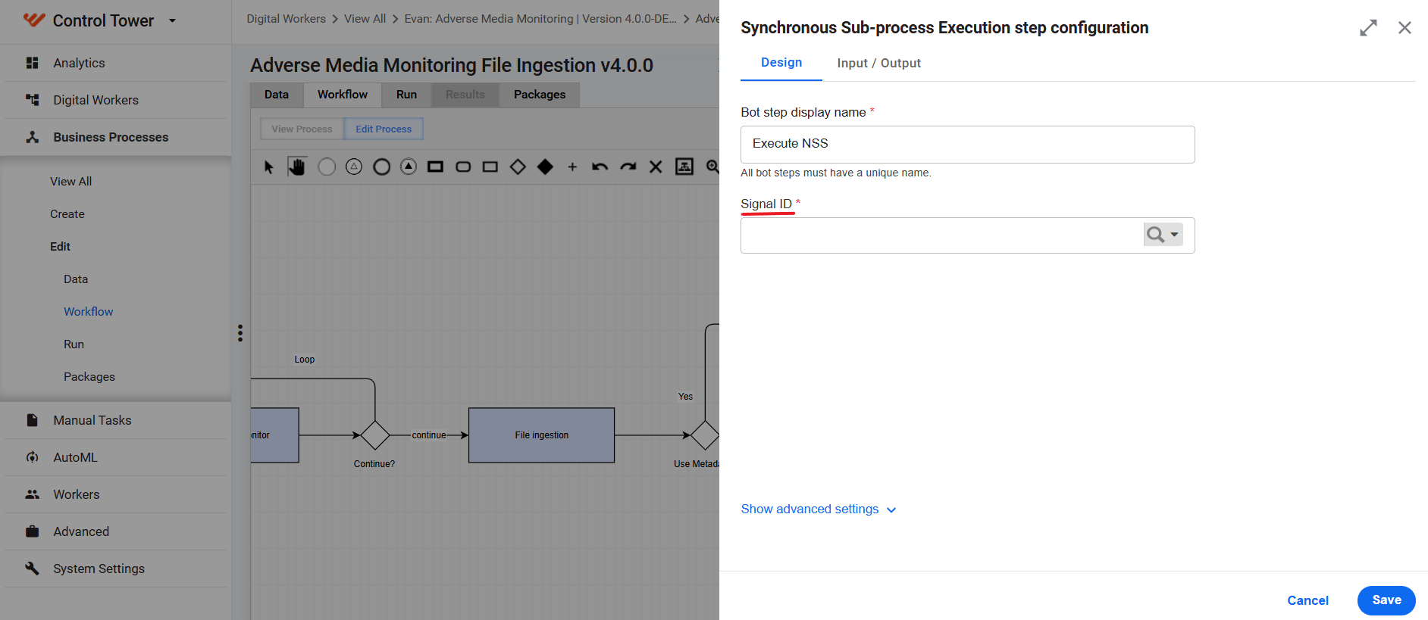This screenshot has width=1428, height=620.
Task: Select the File ingestion workflow node
Action: tap(541, 435)
